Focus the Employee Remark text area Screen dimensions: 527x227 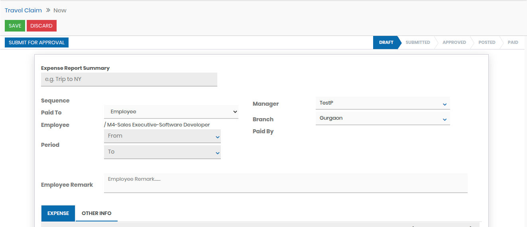point(285,183)
